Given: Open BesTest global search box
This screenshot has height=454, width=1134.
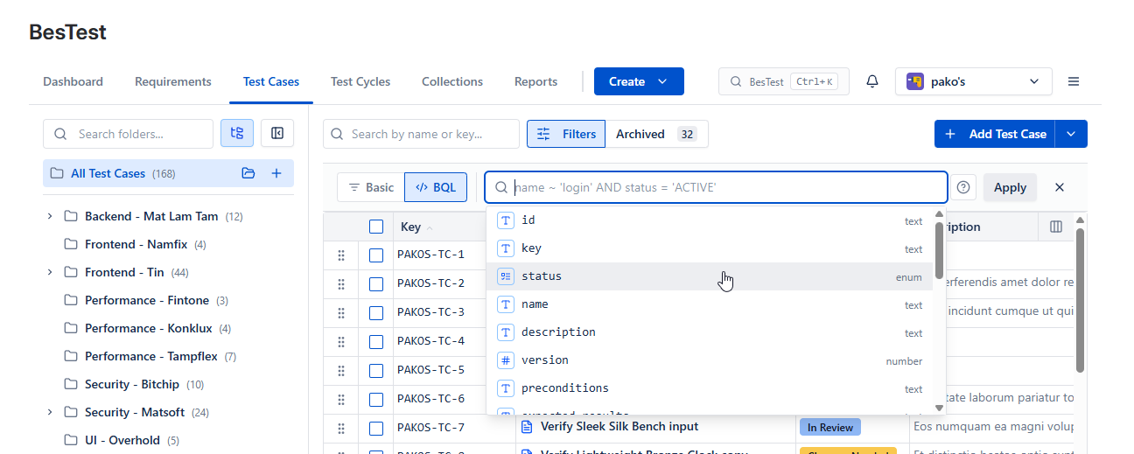Looking at the screenshot, I should [784, 81].
